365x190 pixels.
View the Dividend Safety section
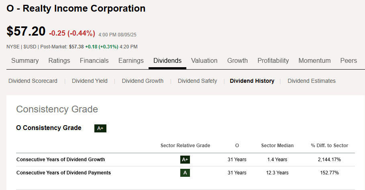[197, 81]
